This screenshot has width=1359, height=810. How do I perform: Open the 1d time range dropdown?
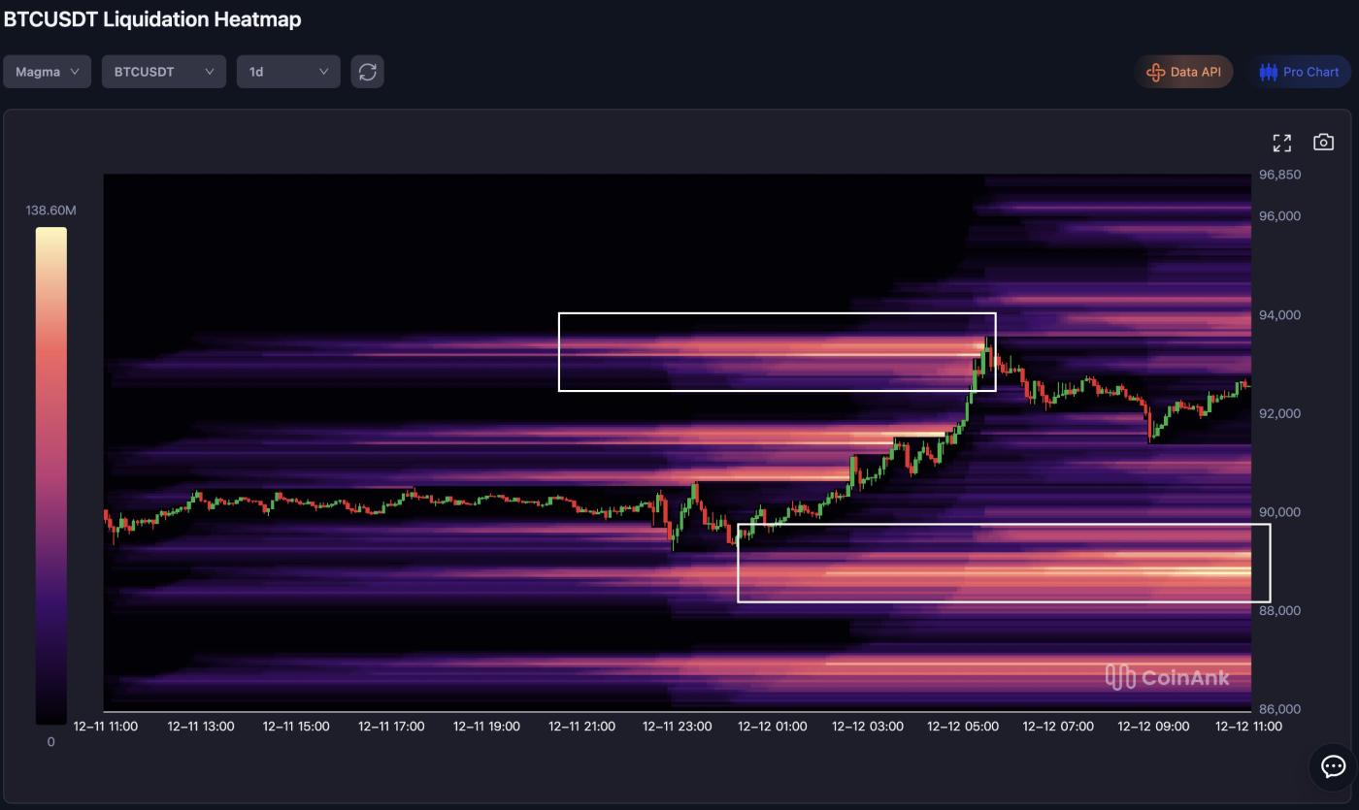(x=288, y=72)
